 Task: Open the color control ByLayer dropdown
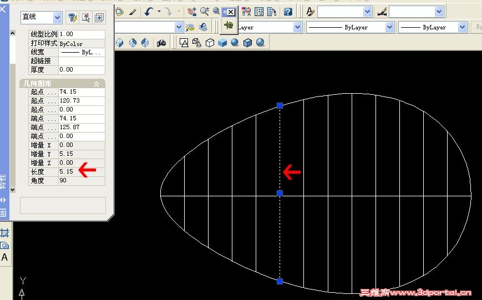[x=297, y=27]
